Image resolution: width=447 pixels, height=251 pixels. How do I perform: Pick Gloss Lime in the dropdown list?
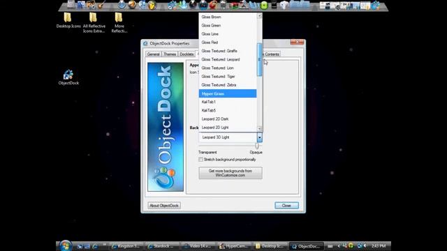tap(228, 34)
